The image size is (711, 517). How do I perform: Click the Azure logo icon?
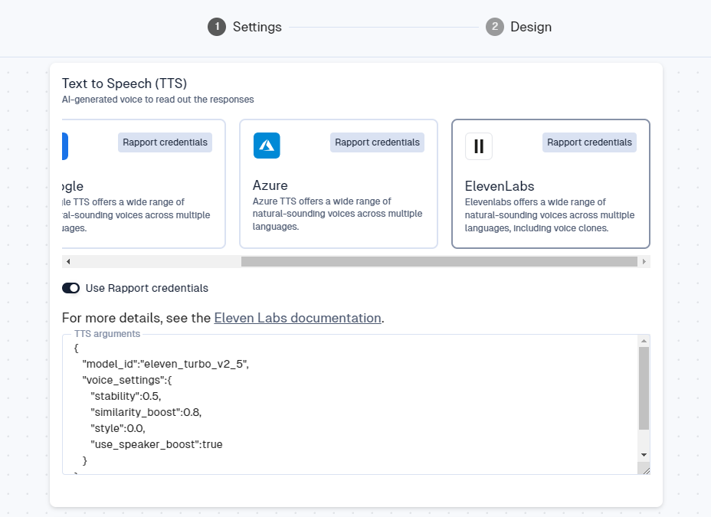pyautogui.click(x=267, y=146)
